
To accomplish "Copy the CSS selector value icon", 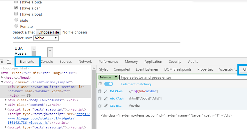I will point(100,106).
